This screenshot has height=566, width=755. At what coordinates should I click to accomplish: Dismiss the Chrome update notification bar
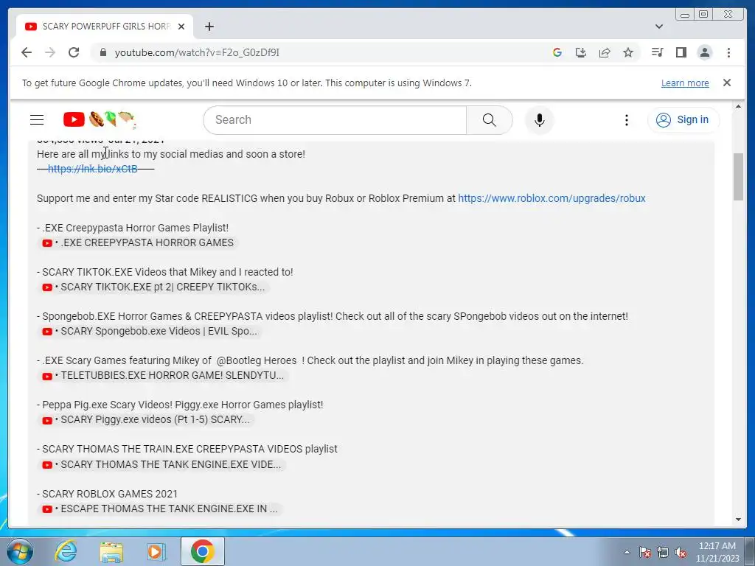tap(727, 83)
